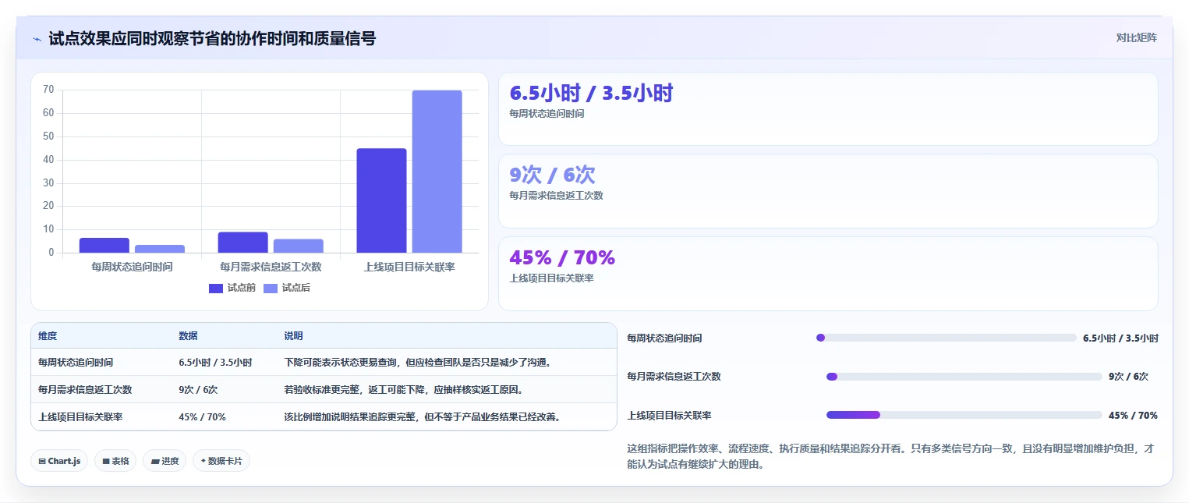This screenshot has width=1189, height=503.
Task: Click the header icon before the dashboard title
Action: click(37, 39)
